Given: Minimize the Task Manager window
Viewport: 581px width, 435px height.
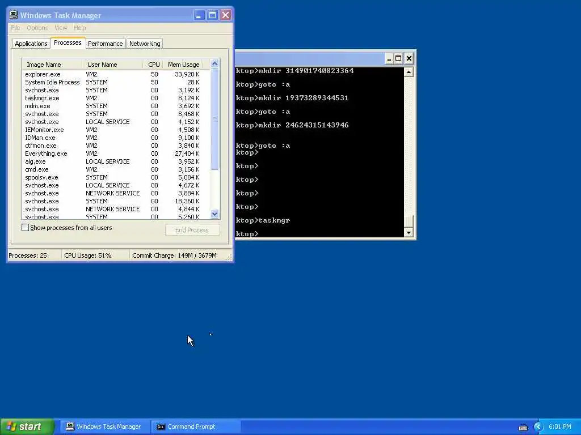Looking at the screenshot, I should pyautogui.click(x=199, y=15).
